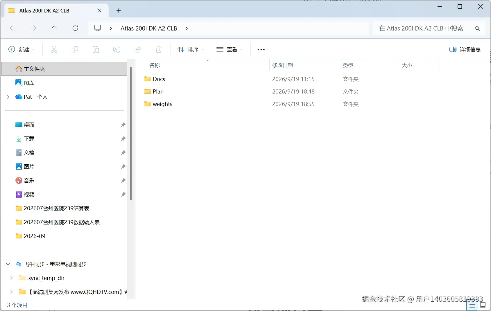The width and height of the screenshot is (491, 311).
Task: Collapse the 飞牛同步 tree node
Action: coord(8,264)
